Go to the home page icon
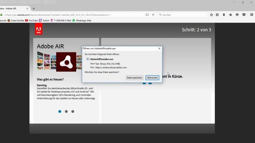Viewport: 255px width, 143px height. pyautogui.click(x=231, y=15)
